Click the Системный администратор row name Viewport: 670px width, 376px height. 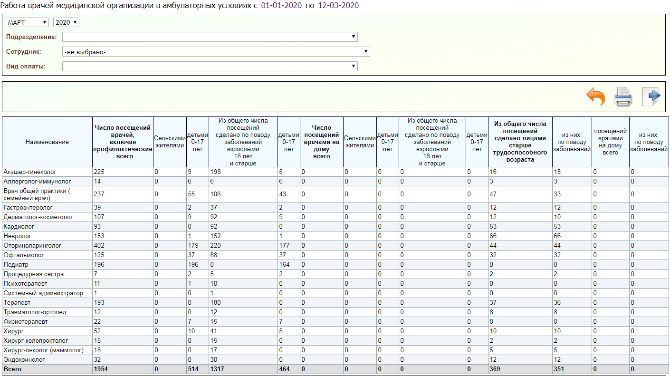(x=43, y=293)
